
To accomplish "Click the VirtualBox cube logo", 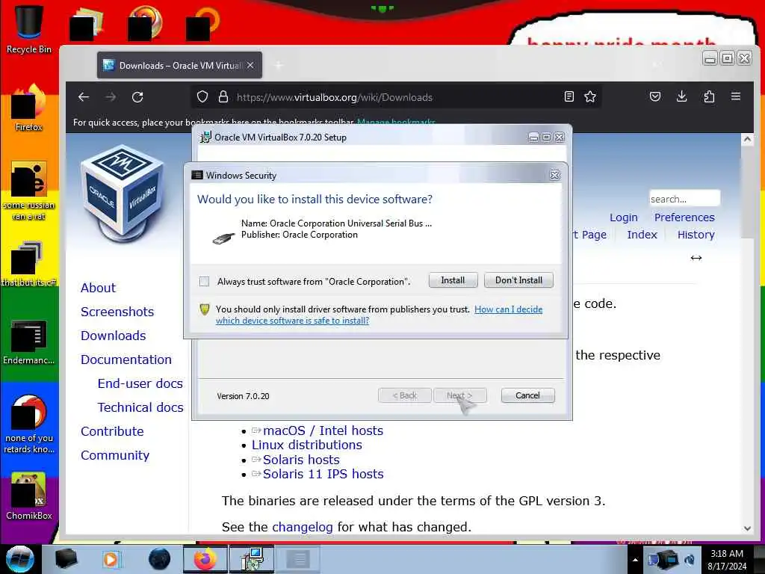I will (x=123, y=195).
